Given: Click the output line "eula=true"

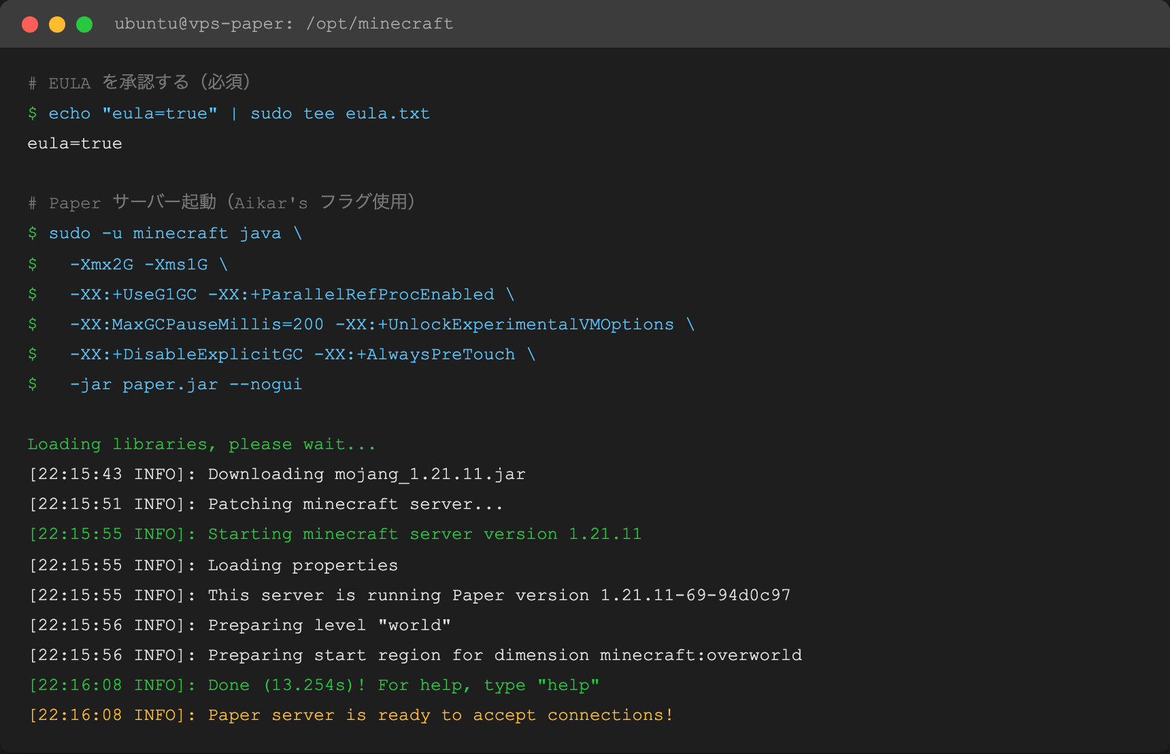Looking at the screenshot, I should pyautogui.click(x=75, y=144).
